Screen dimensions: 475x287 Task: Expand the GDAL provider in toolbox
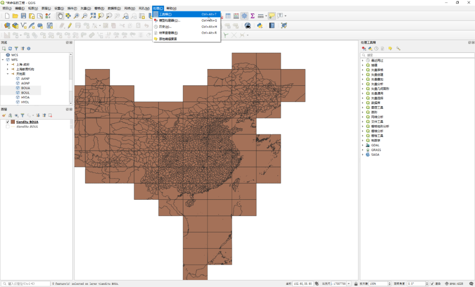(x=362, y=145)
